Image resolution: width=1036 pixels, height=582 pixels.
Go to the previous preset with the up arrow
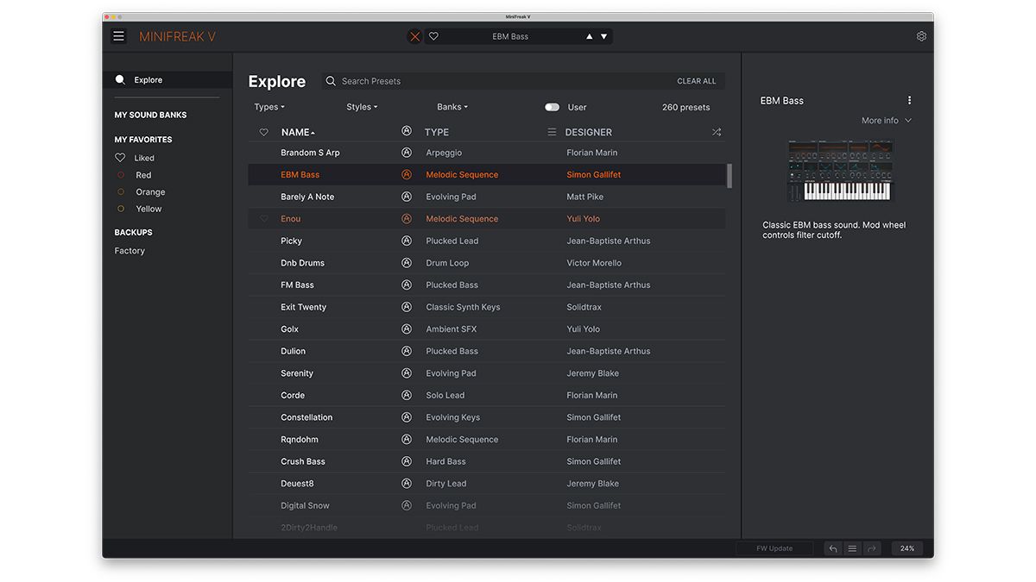(590, 36)
